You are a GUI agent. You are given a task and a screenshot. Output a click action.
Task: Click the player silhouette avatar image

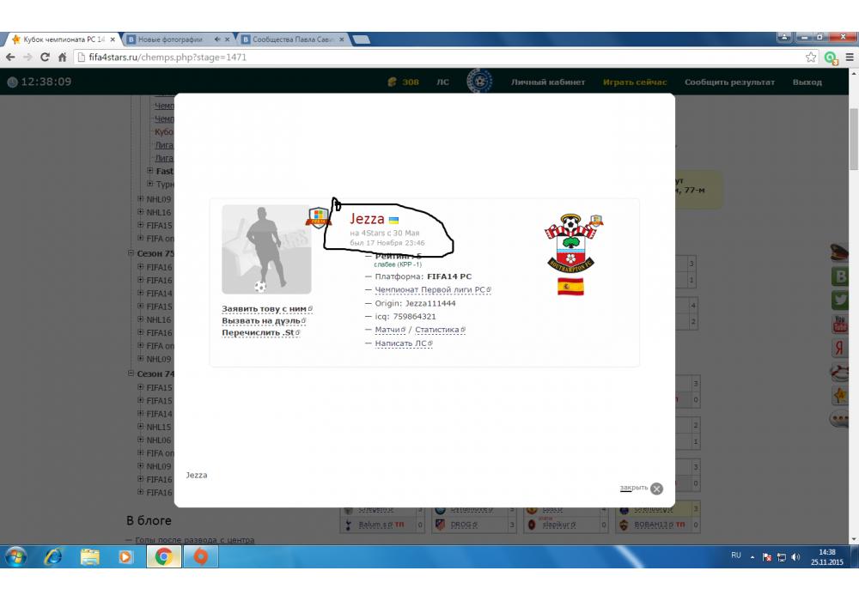(266, 249)
